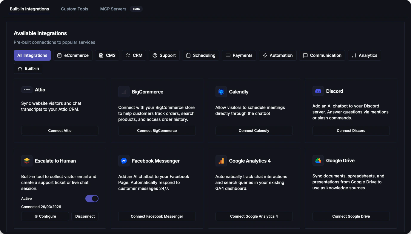
Task: Click the Google Analytics 4 bar-chart icon
Action: coord(221,161)
